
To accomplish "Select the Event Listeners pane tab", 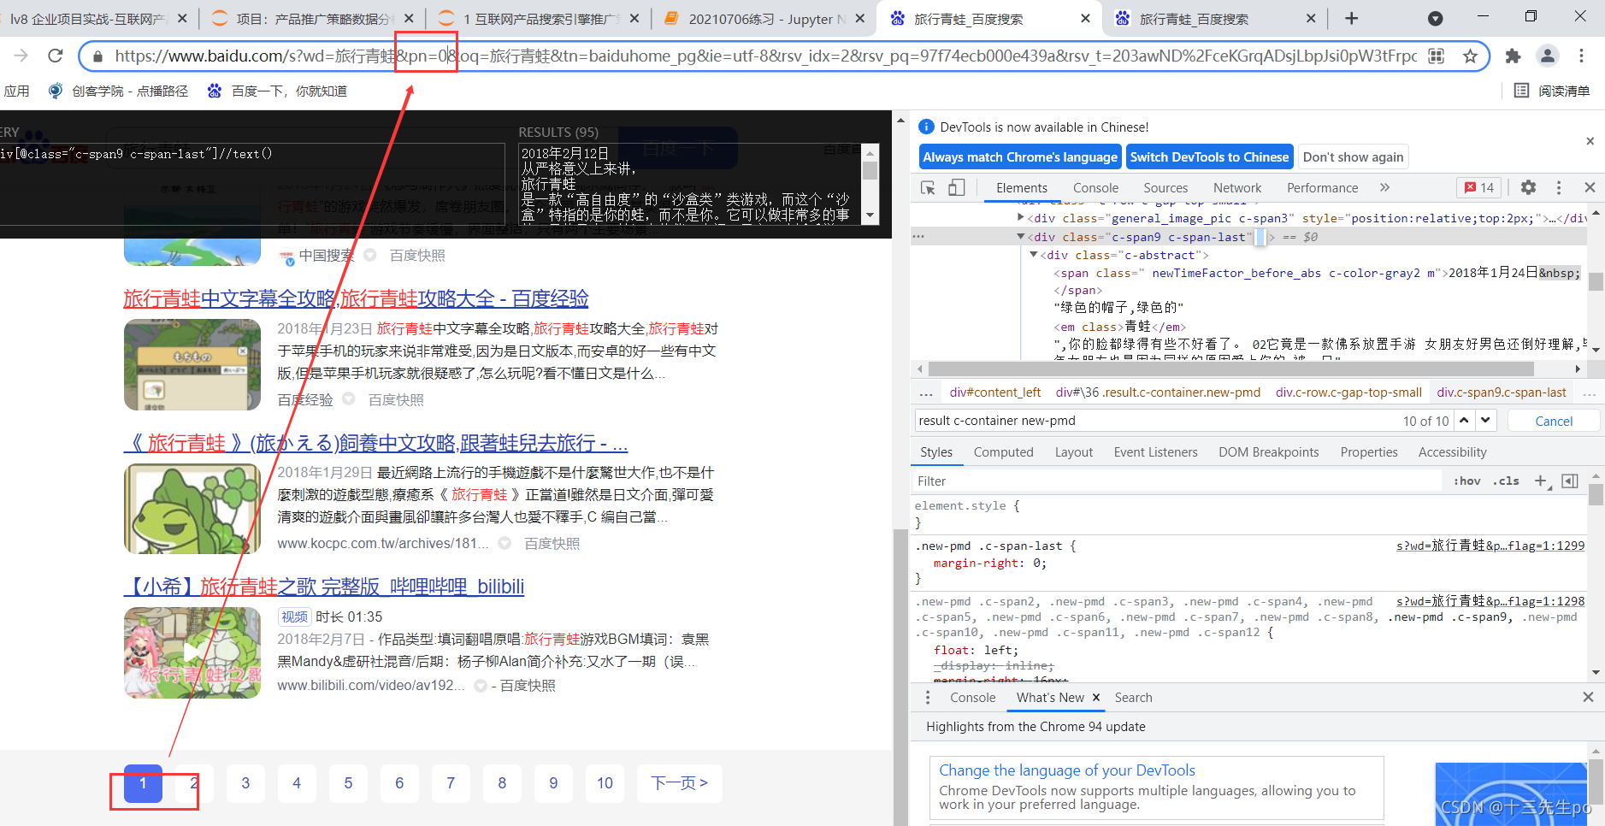I will (x=1155, y=452).
